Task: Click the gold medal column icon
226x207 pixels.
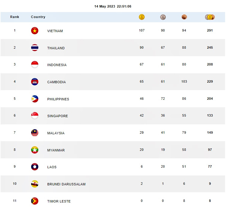Action: (x=142, y=17)
